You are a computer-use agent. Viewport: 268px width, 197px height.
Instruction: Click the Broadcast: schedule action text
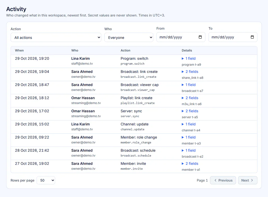click(x=138, y=151)
